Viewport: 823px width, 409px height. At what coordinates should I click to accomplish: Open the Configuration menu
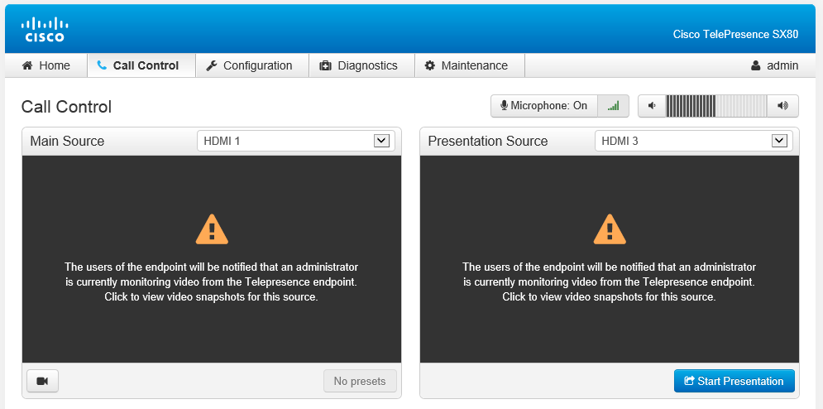(249, 65)
